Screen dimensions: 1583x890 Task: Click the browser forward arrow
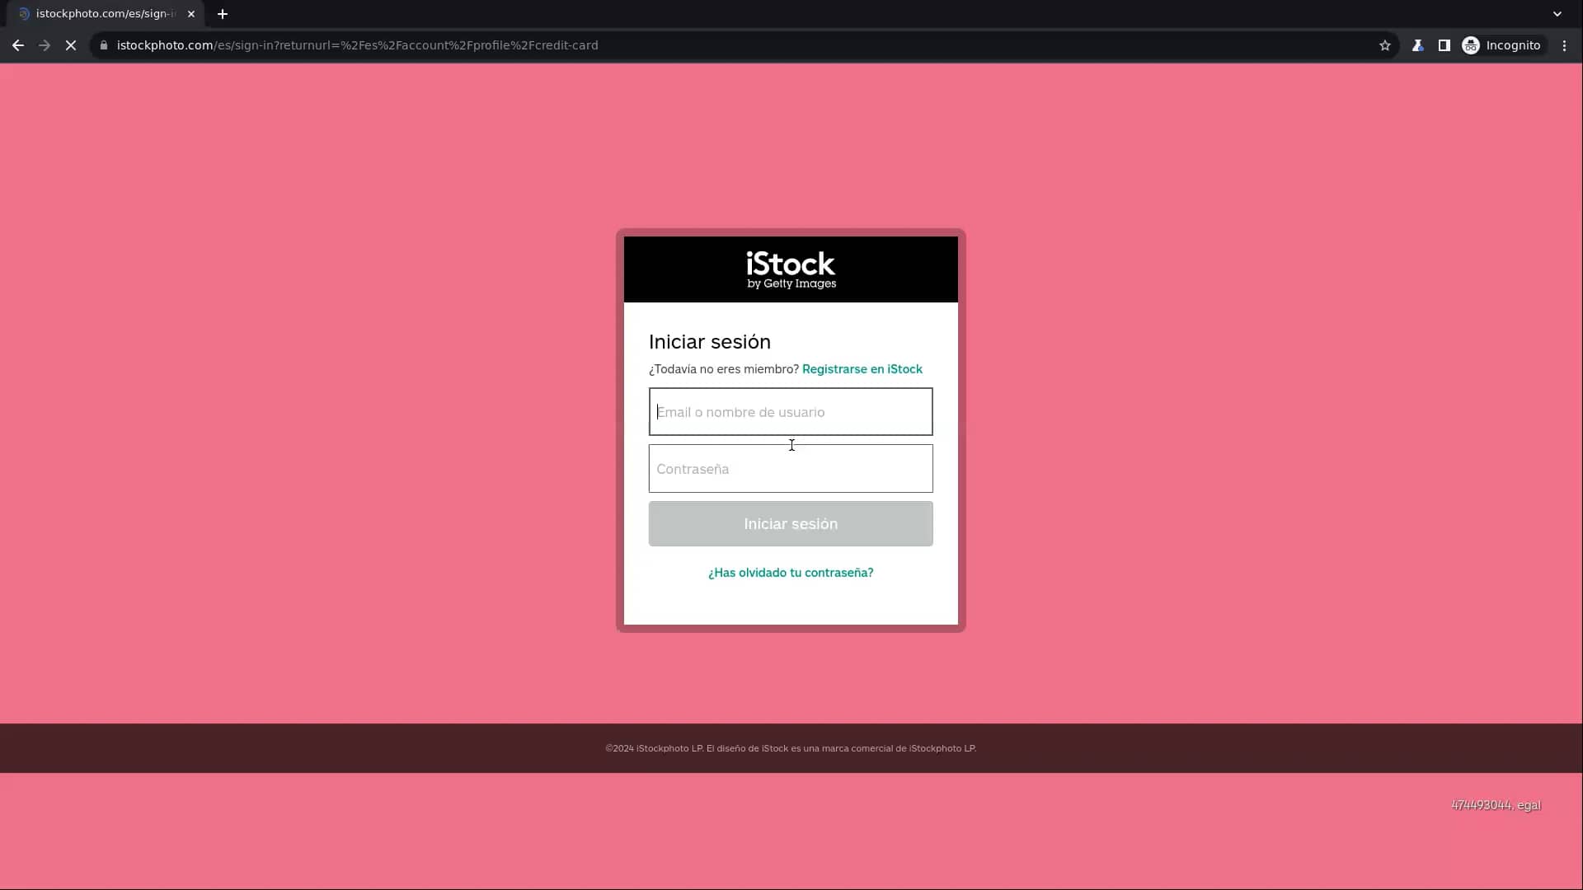[45, 45]
